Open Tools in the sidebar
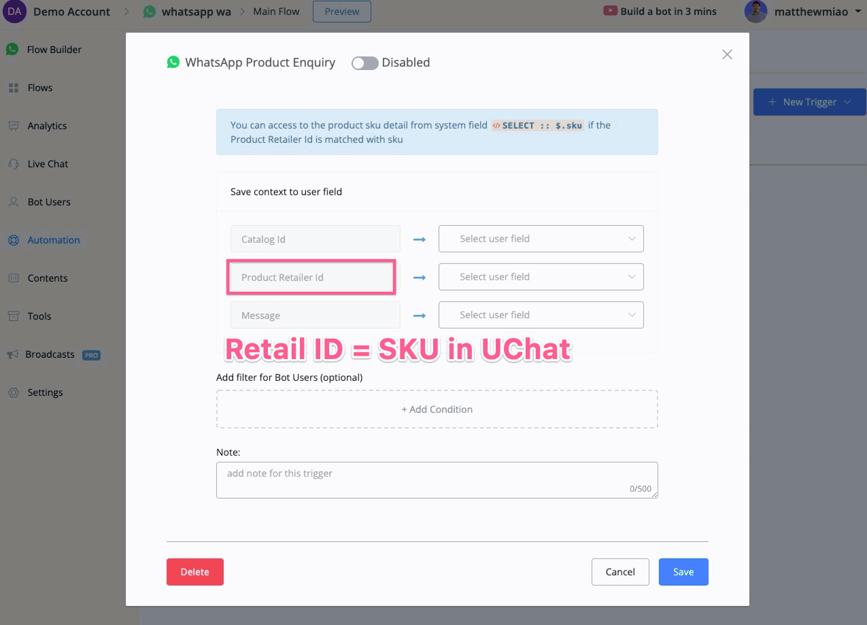Image resolution: width=867 pixels, height=625 pixels. (x=39, y=316)
